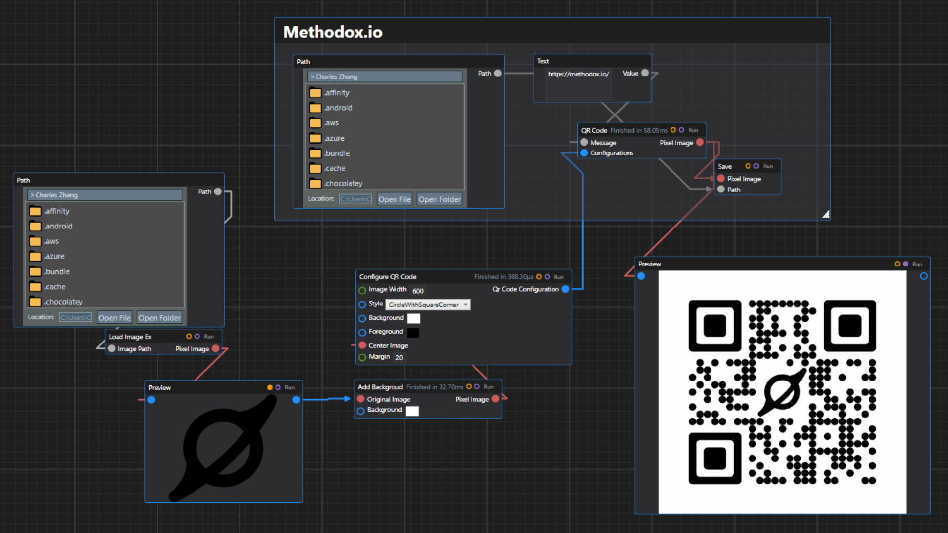Toggle the Margin input pin circle
The height and width of the screenshot is (533, 948).
point(362,357)
